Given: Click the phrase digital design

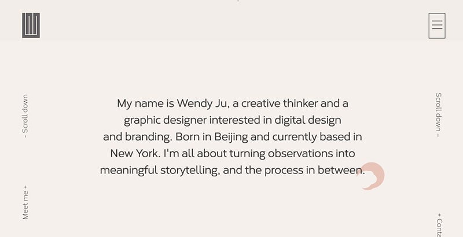Looking at the screenshot, I should (x=308, y=120).
